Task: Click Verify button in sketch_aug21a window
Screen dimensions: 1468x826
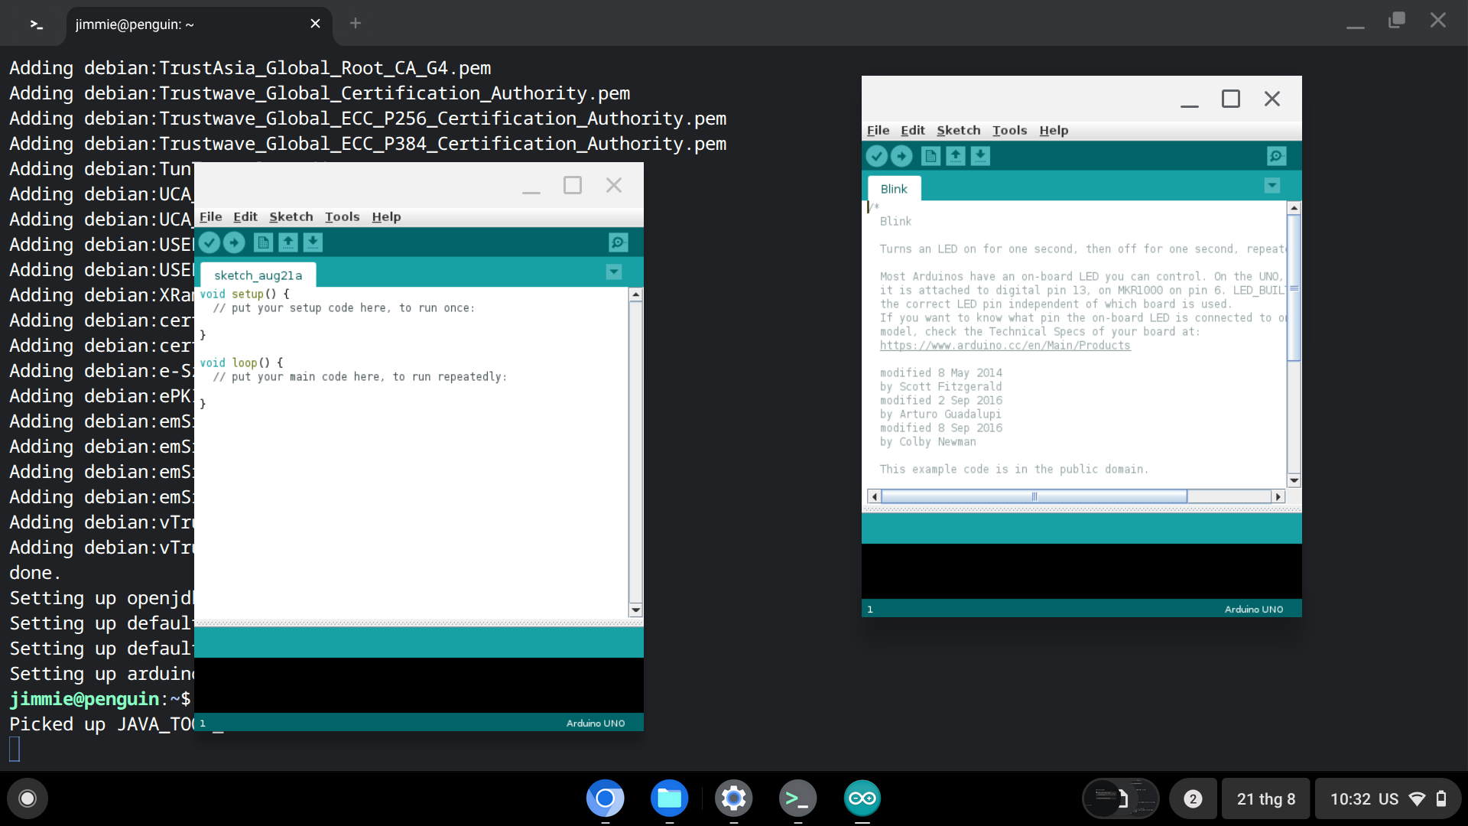Action: tap(209, 242)
